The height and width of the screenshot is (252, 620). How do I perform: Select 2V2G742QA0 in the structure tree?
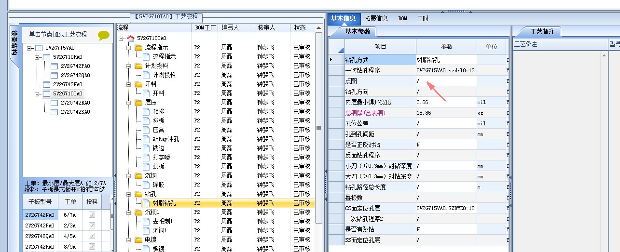75,75
